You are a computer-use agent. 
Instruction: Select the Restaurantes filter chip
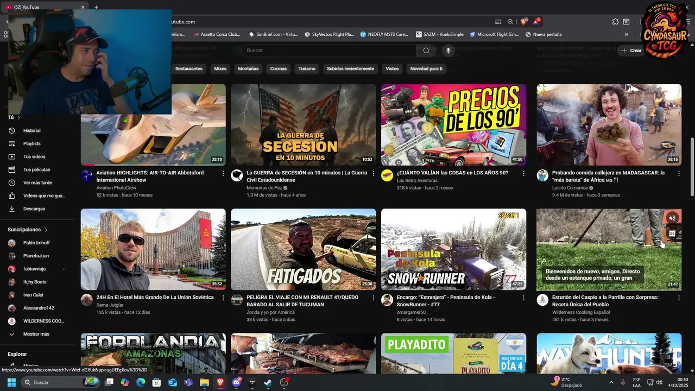click(189, 69)
